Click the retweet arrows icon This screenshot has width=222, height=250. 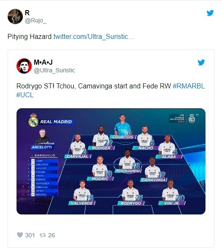(43, 235)
